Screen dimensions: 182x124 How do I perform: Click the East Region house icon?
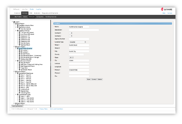tap(16, 24)
